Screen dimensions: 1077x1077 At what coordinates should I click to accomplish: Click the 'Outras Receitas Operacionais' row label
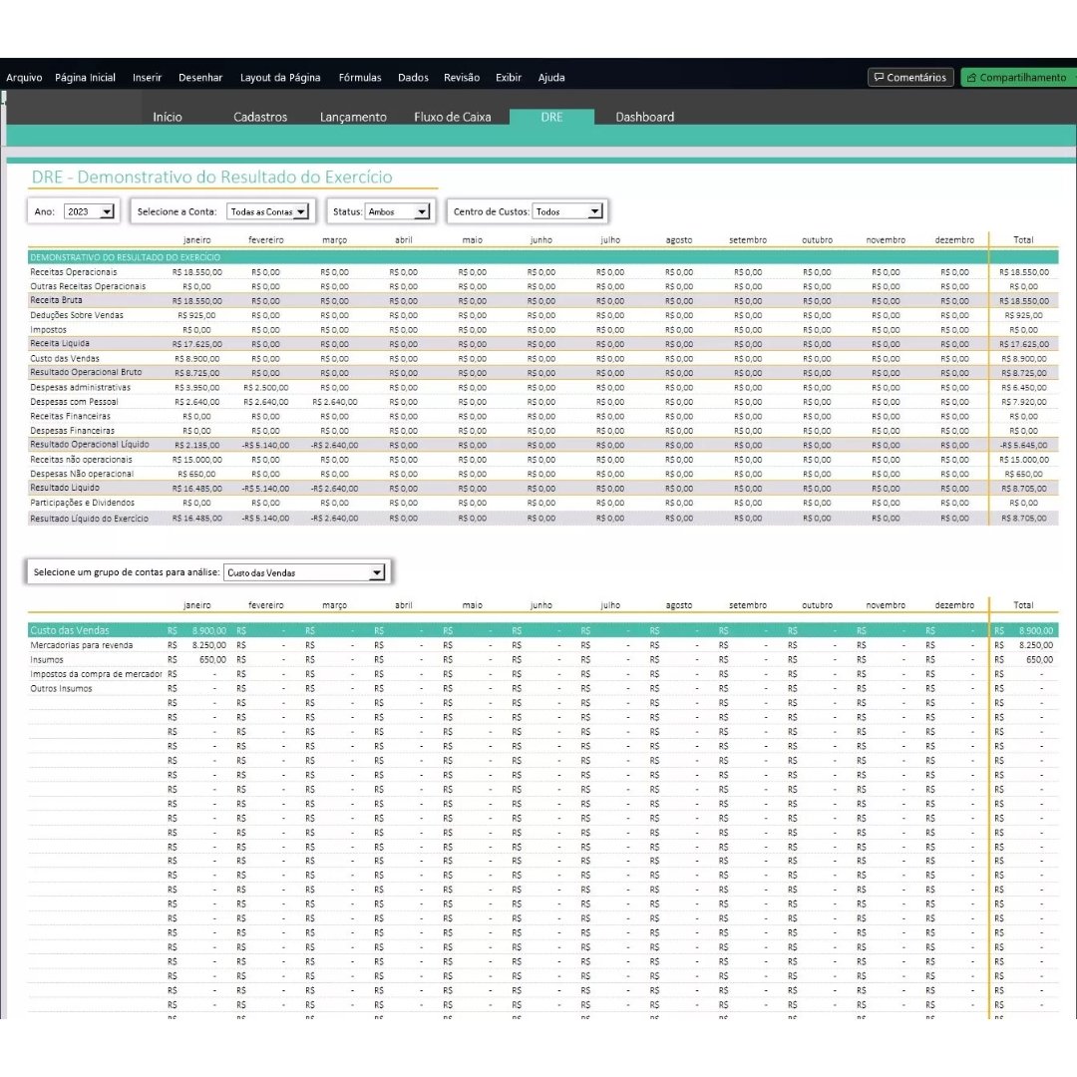[88, 286]
